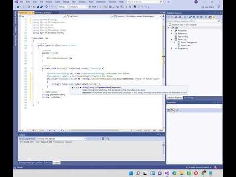Click the title bar Search box
Screen dimensions: 236x177
pyautogui.click(x=145, y=2)
